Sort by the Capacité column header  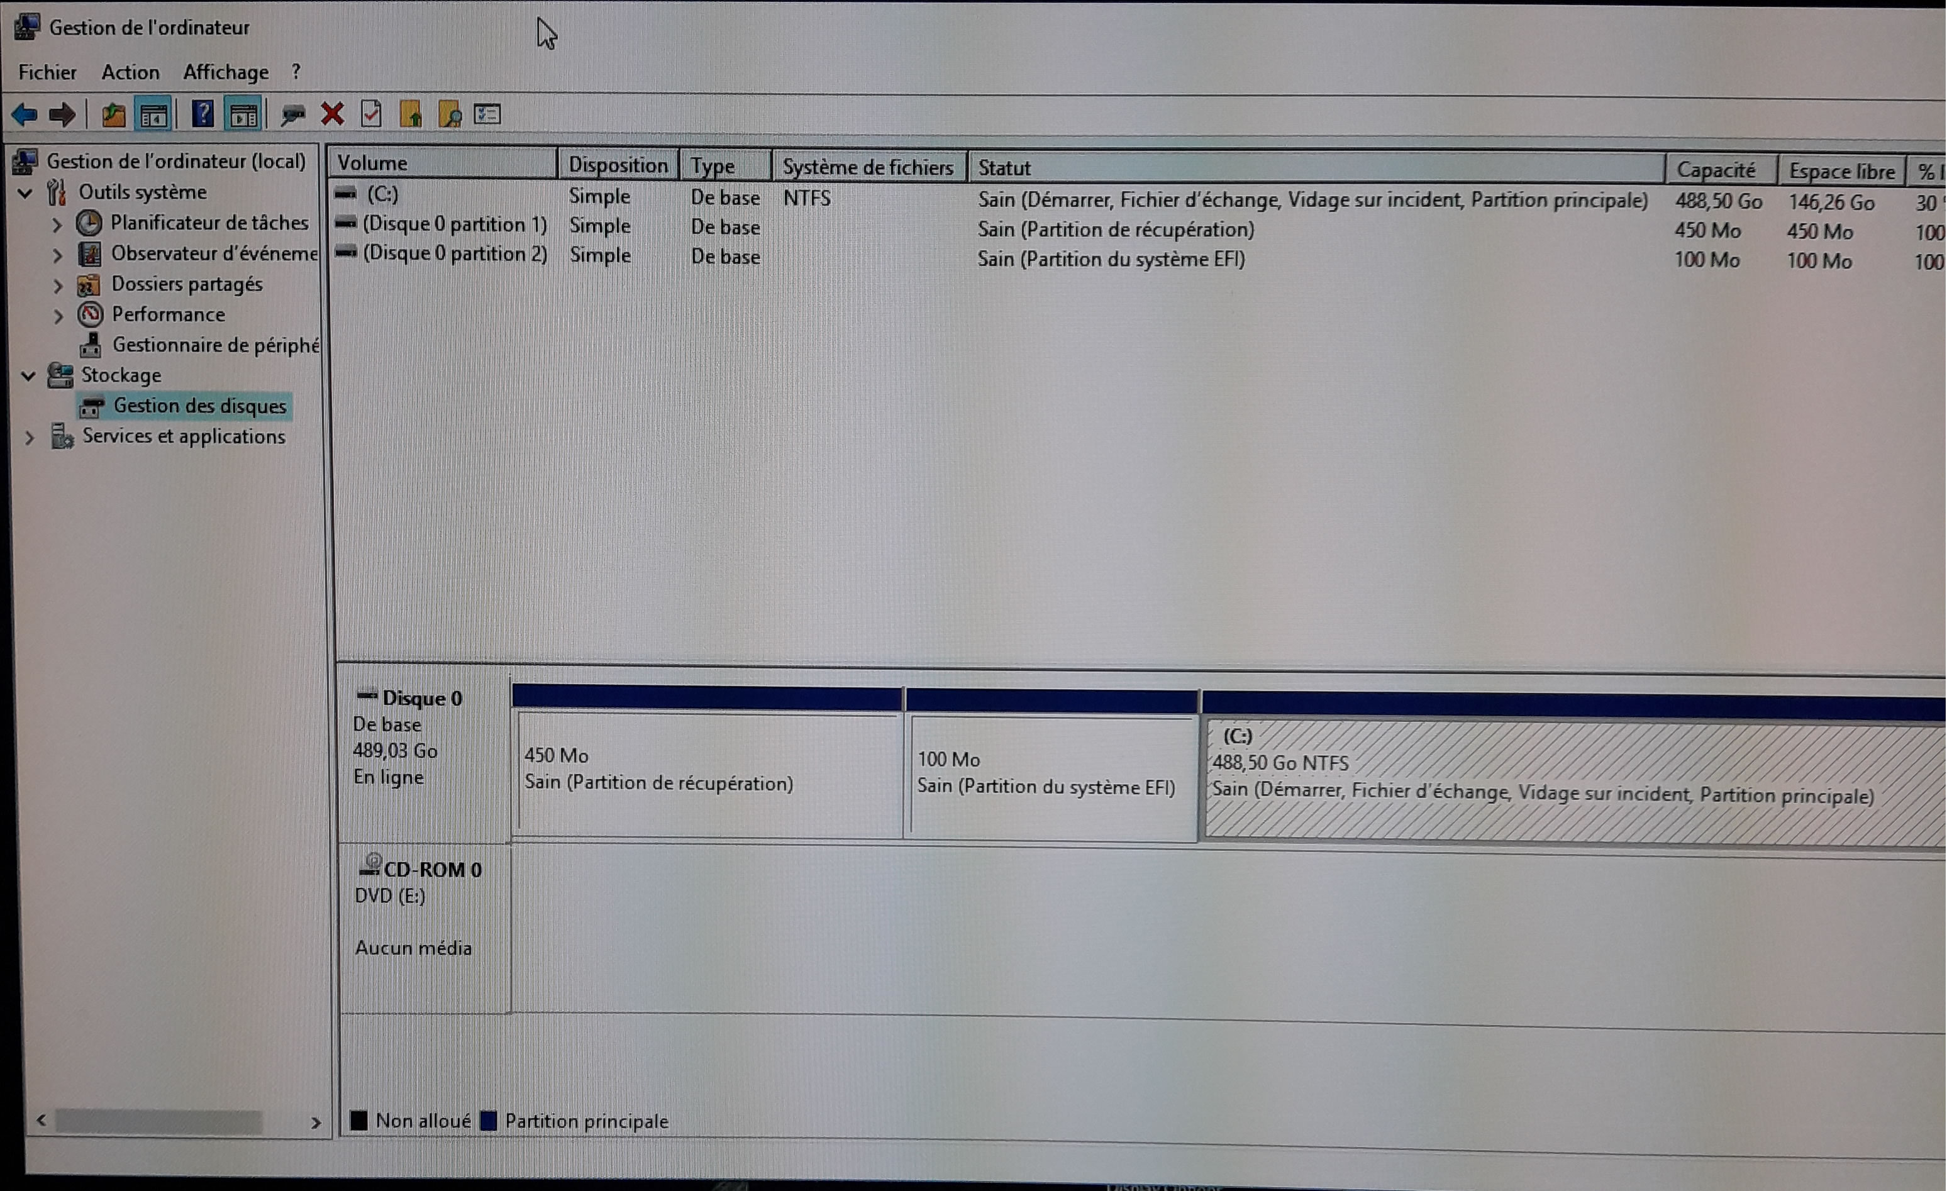coord(1721,170)
